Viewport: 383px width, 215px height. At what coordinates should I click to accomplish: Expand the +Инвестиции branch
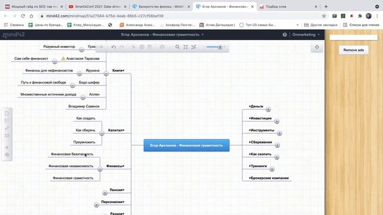click(x=276, y=121)
